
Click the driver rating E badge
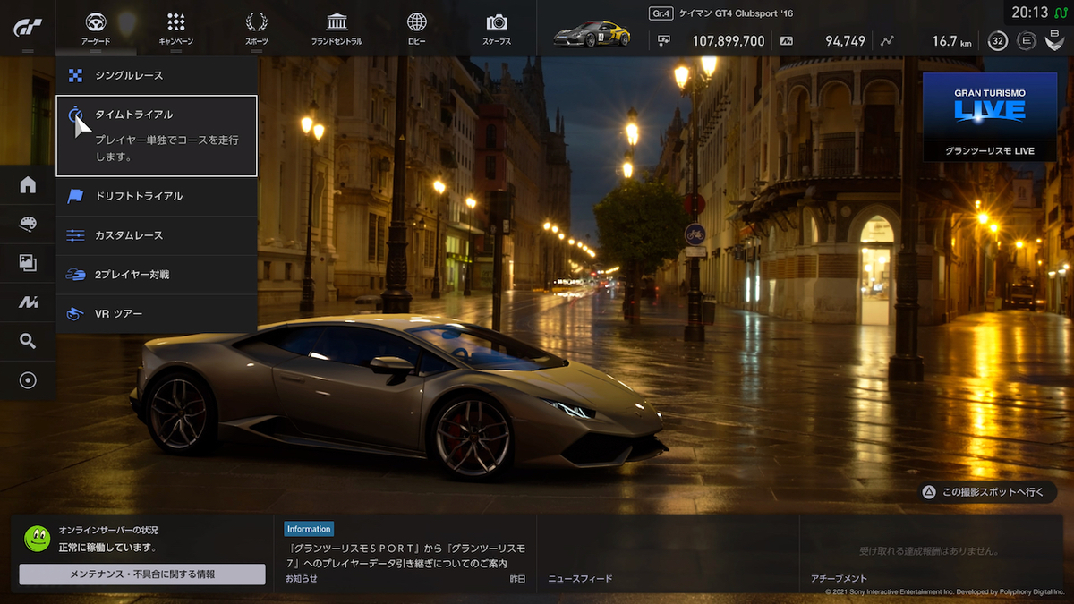click(x=1027, y=41)
